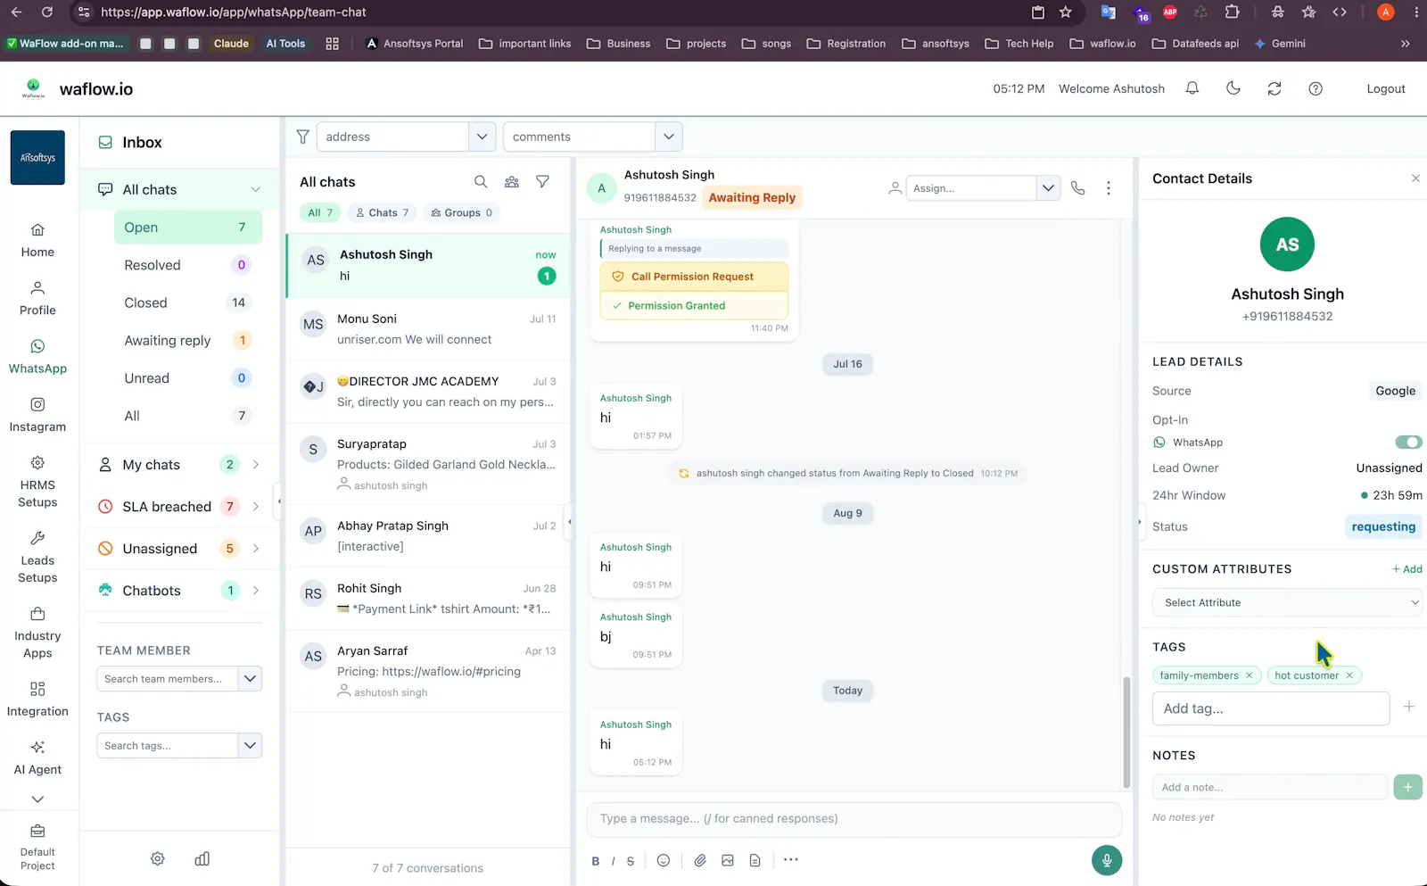The width and height of the screenshot is (1427, 886).
Task: Click the image upload icon
Action: click(728, 860)
